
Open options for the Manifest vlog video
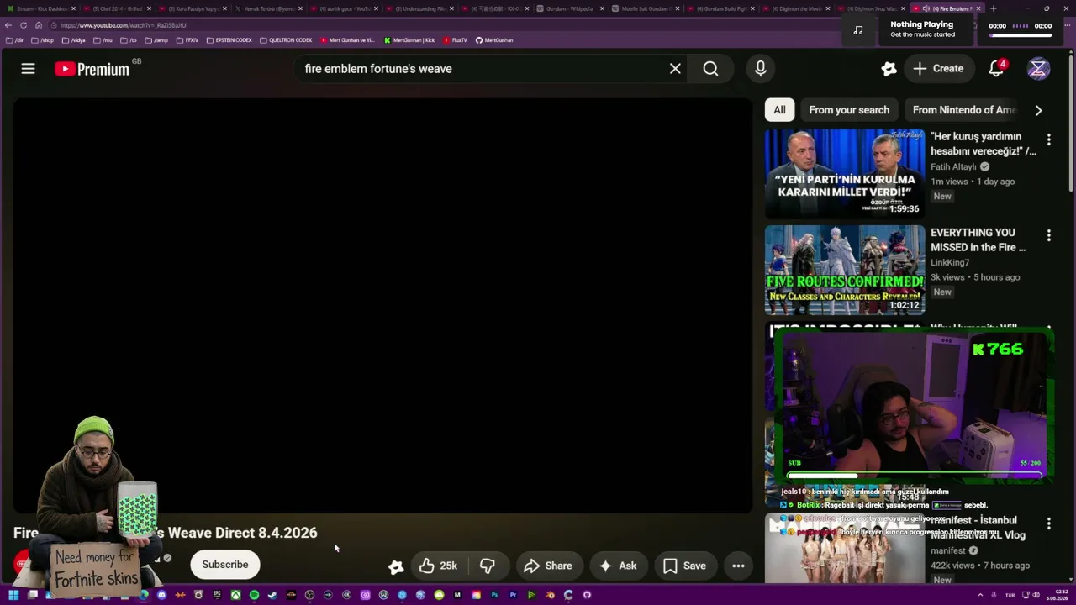(x=1048, y=523)
